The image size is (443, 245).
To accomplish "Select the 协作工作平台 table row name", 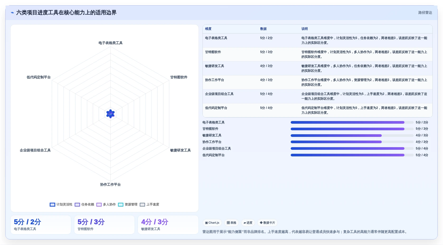I will click(x=214, y=80).
